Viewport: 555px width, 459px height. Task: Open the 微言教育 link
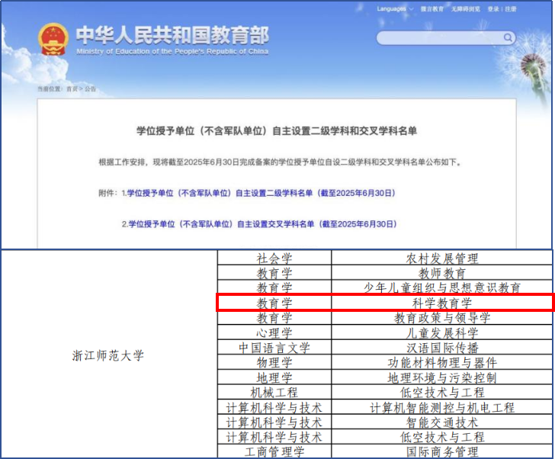[431, 9]
